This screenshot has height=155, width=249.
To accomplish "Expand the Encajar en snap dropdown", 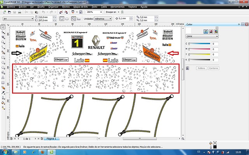I will point(118,12).
